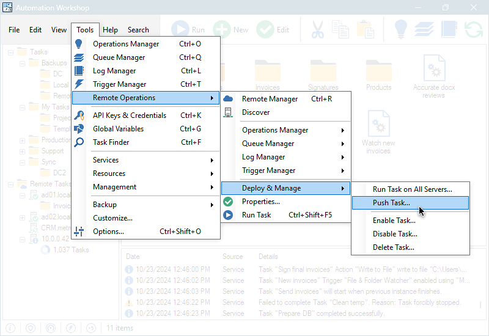Open the Edit menu
This screenshot has width=489, height=336.
click(35, 30)
